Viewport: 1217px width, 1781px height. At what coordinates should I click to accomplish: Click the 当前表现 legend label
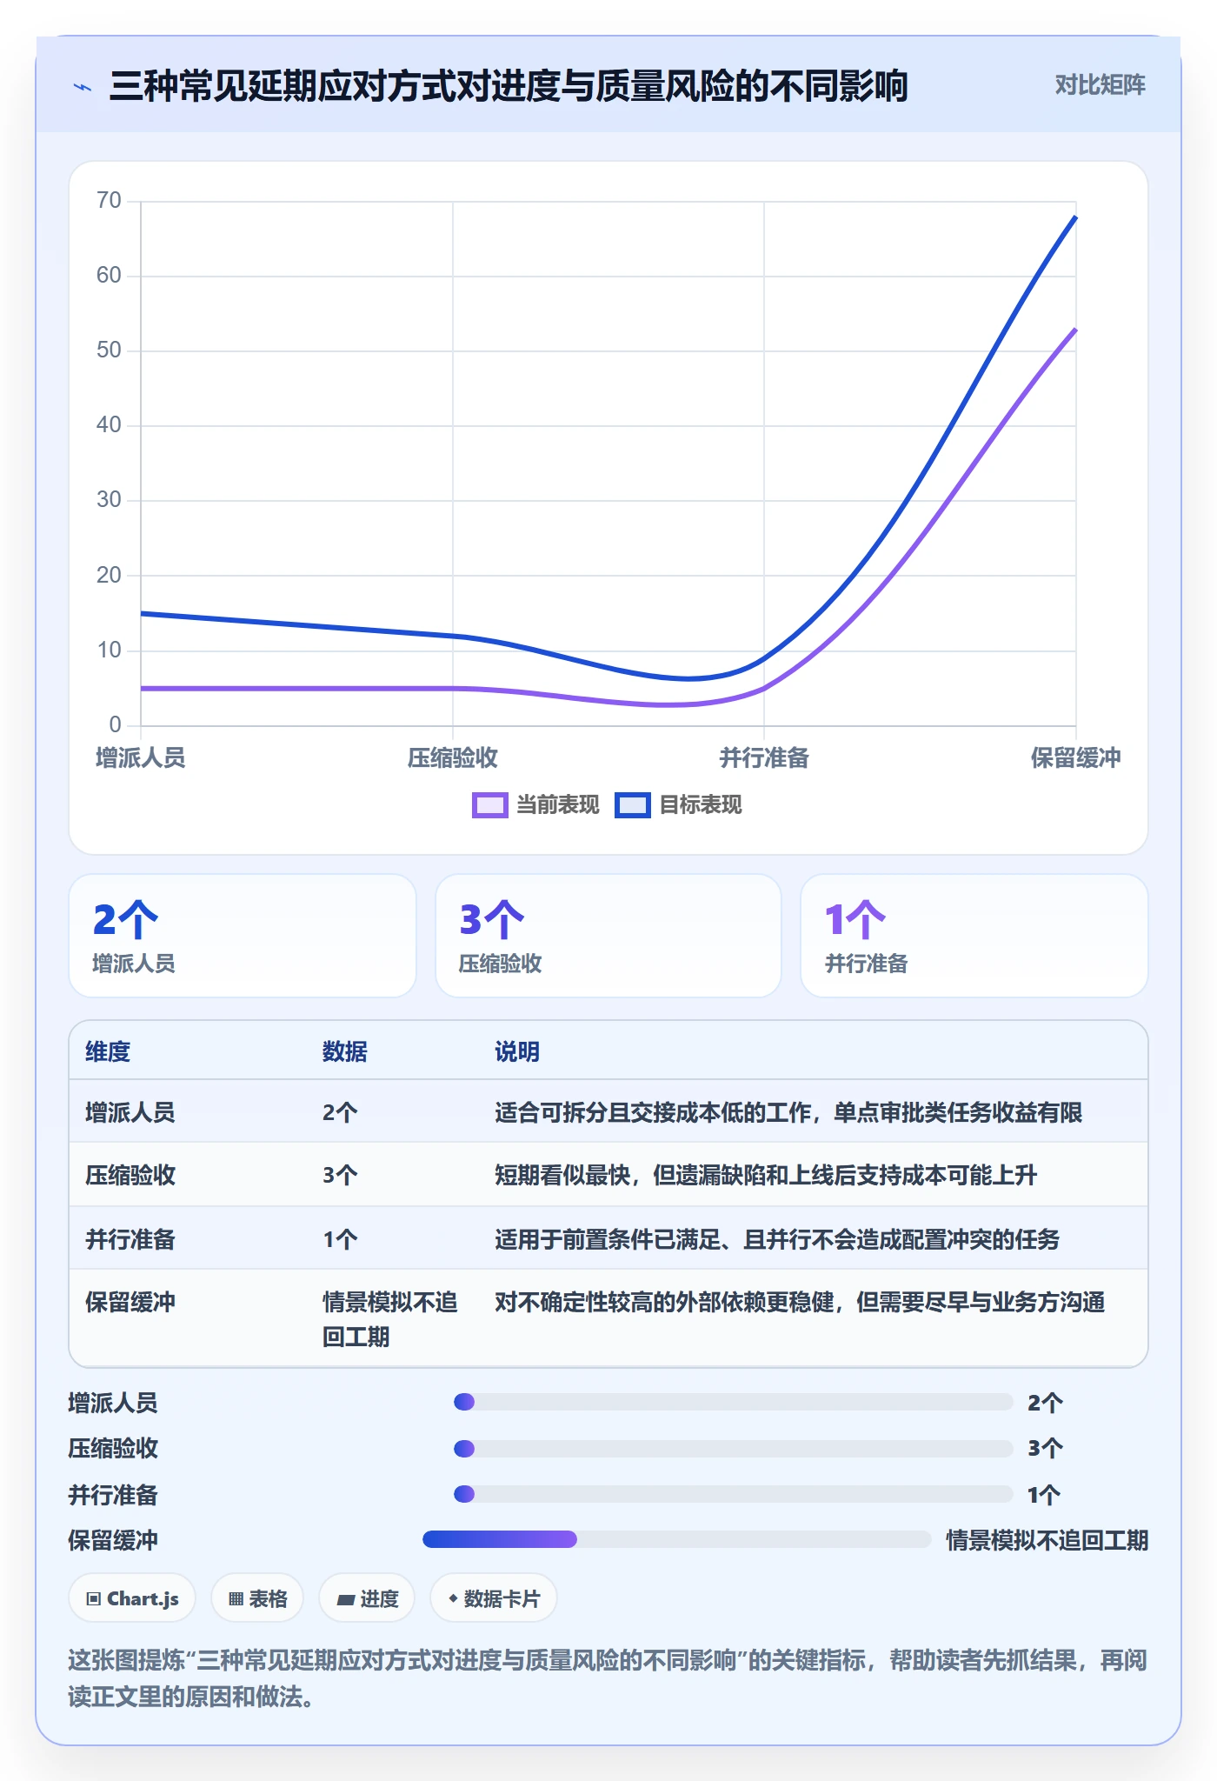(x=558, y=805)
